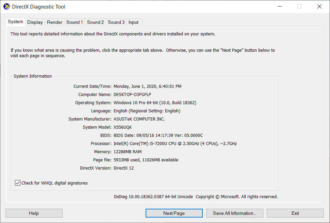Switch to the Sound 3 tab
This screenshot has height=223, width=330.
coord(116,22)
